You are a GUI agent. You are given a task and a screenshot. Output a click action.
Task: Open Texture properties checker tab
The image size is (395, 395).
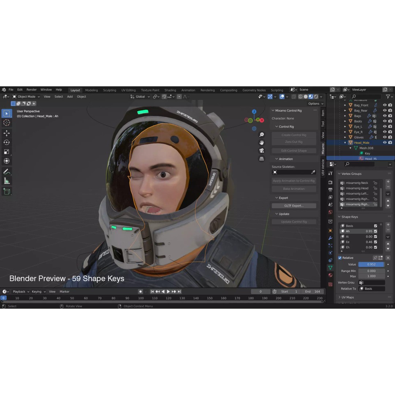point(330,284)
